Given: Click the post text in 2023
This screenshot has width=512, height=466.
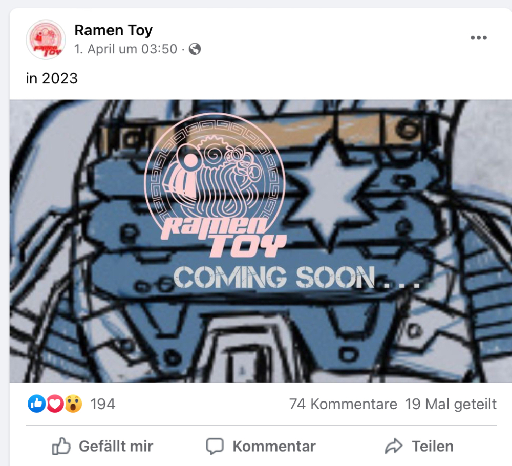Looking at the screenshot, I should pos(52,78).
